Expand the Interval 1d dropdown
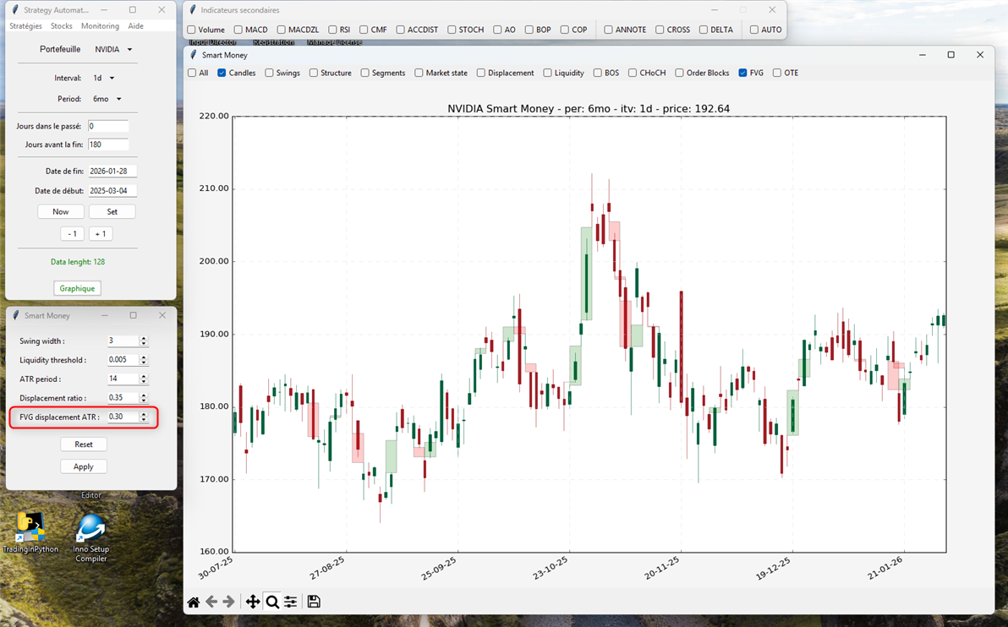 [x=103, y=79]
